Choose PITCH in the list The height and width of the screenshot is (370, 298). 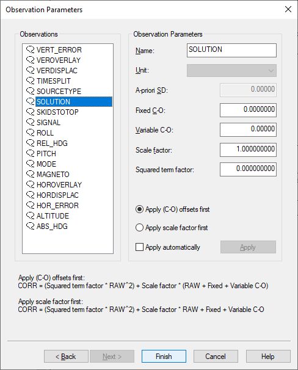click(46, 154)
